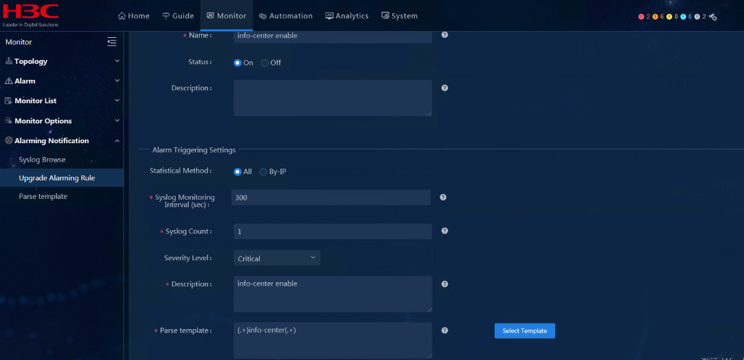The width and height of the screenshot is (744, 360).
Task: Collapse the Alarming Notification section
Action: (117, 141)
